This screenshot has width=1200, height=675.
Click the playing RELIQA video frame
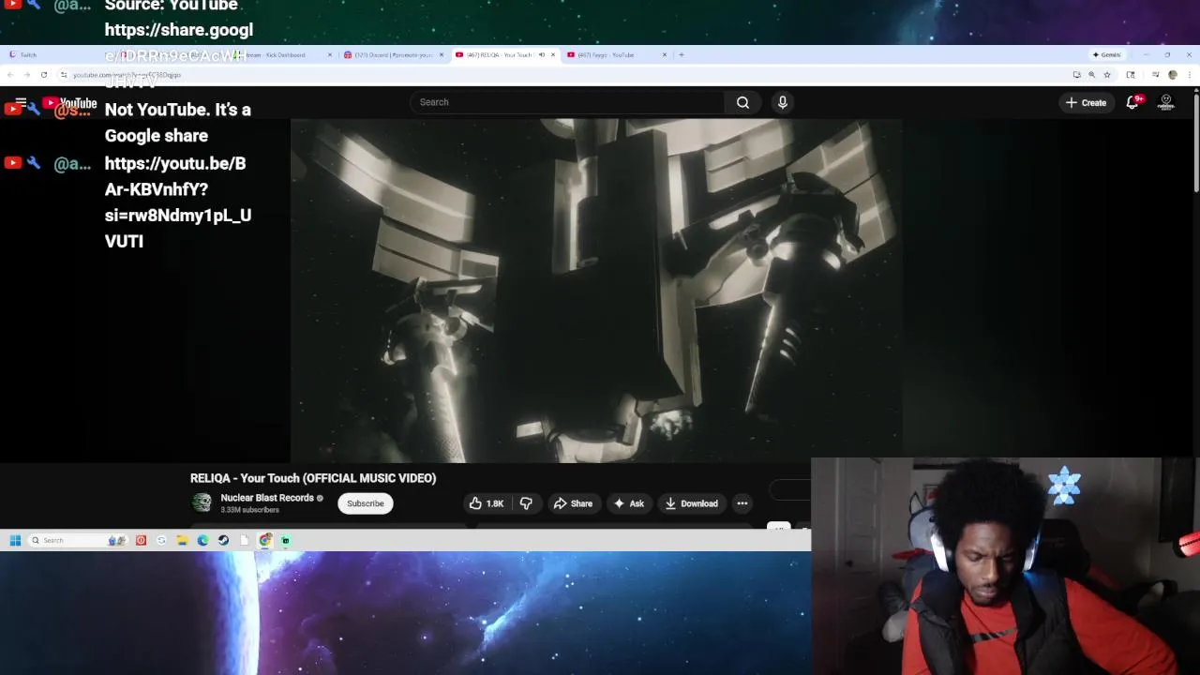coord(596,291)
